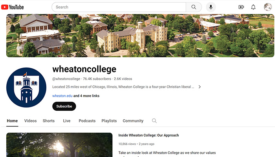Image resolution: width=275 pixels, height=157 pixels.
Task: Open the wheaton.edu link
Action: 62,96
